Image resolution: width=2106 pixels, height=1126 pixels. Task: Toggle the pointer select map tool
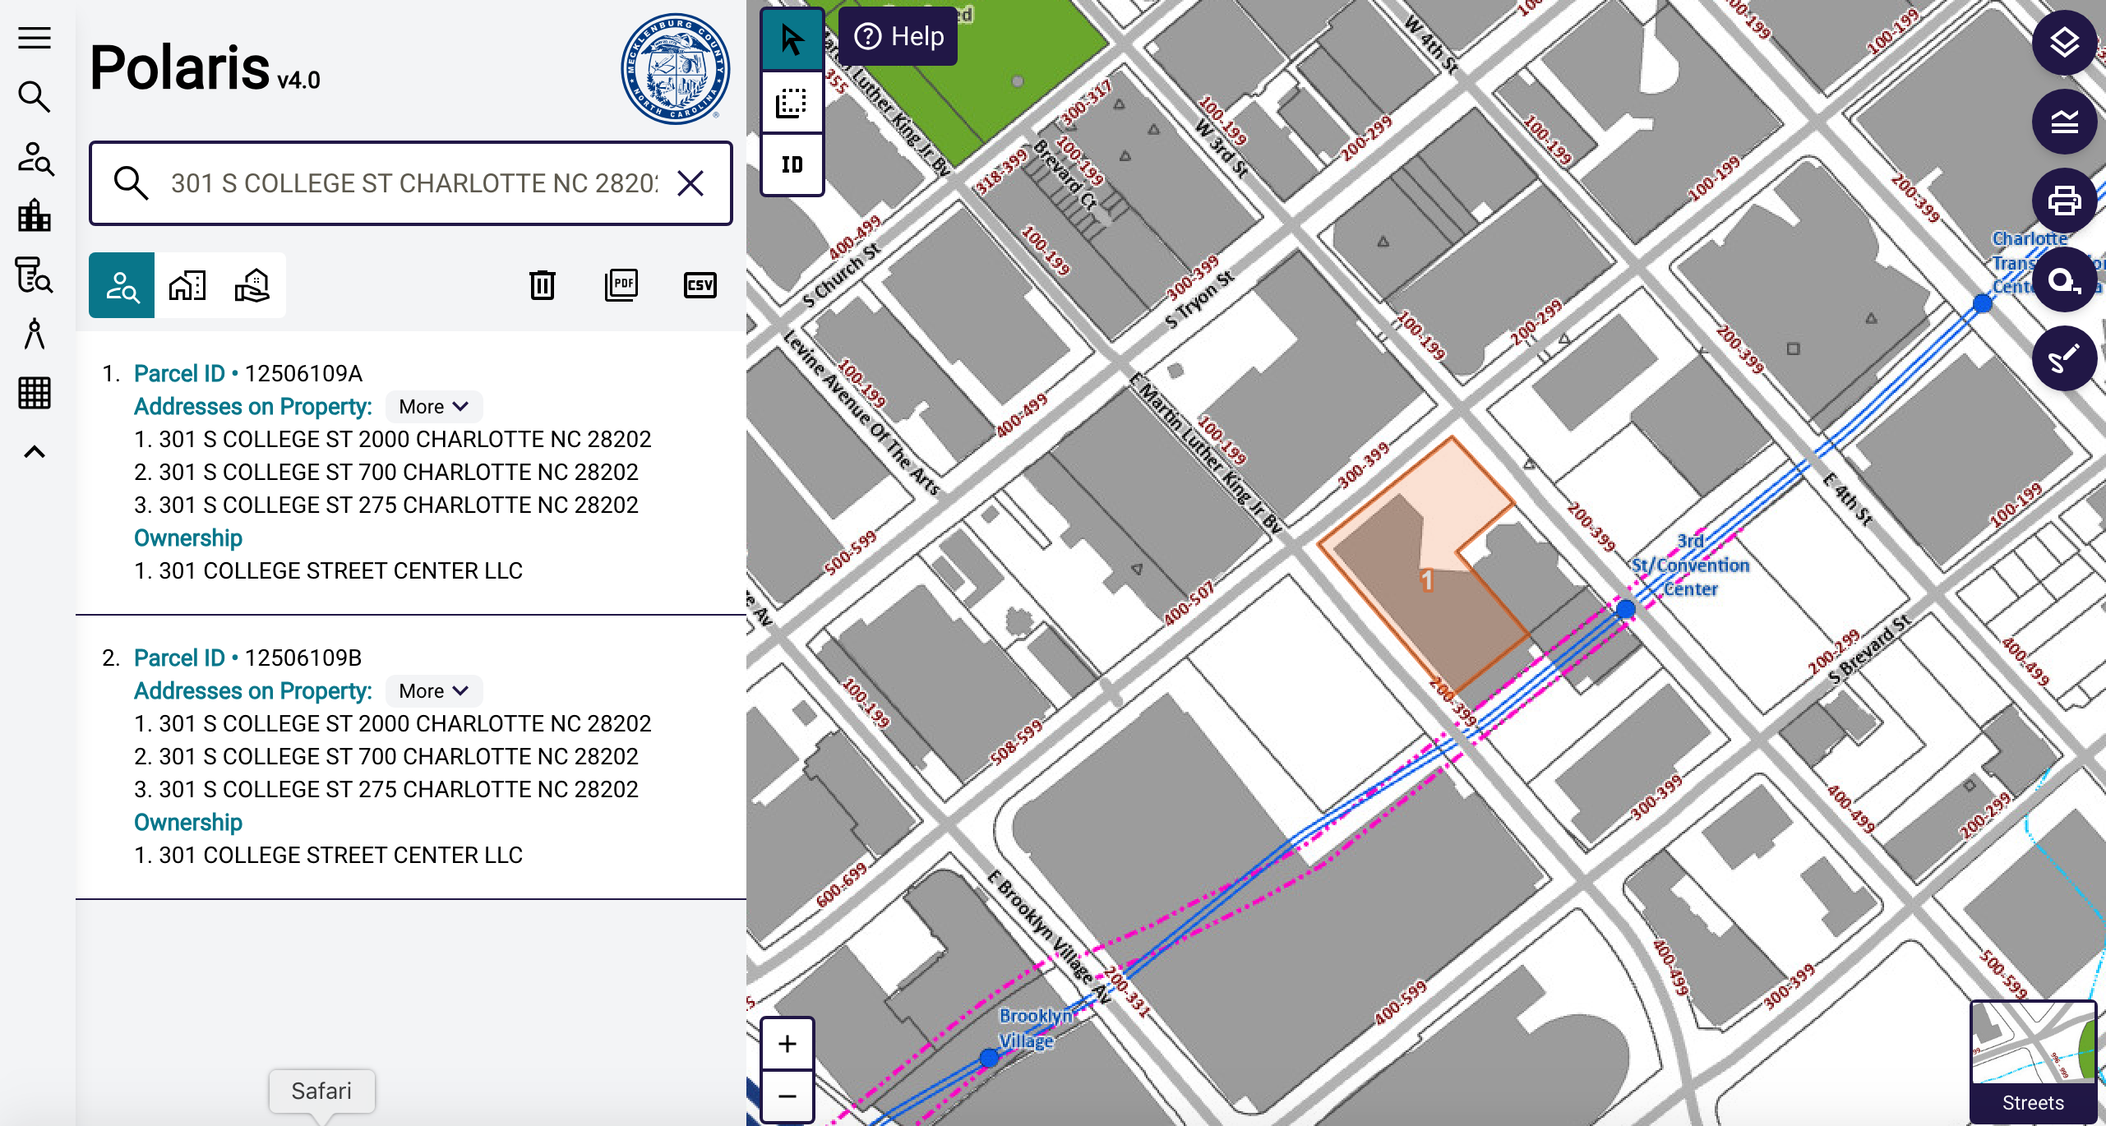point(792,39)
